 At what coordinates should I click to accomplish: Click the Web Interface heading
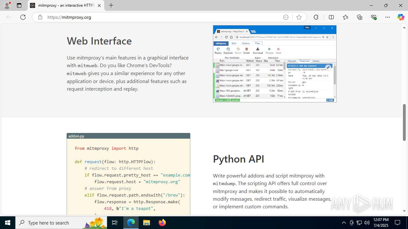click(x=99, y=41)
